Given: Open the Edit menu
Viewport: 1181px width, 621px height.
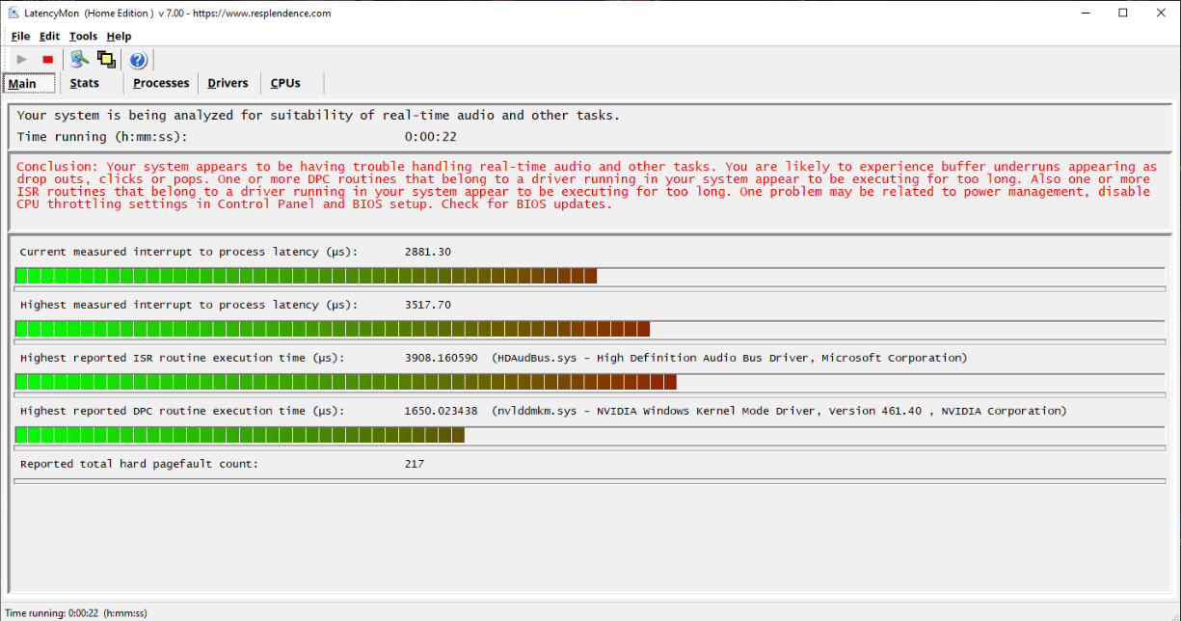Looking at the screenshot, I should click(x=49, y=37).
